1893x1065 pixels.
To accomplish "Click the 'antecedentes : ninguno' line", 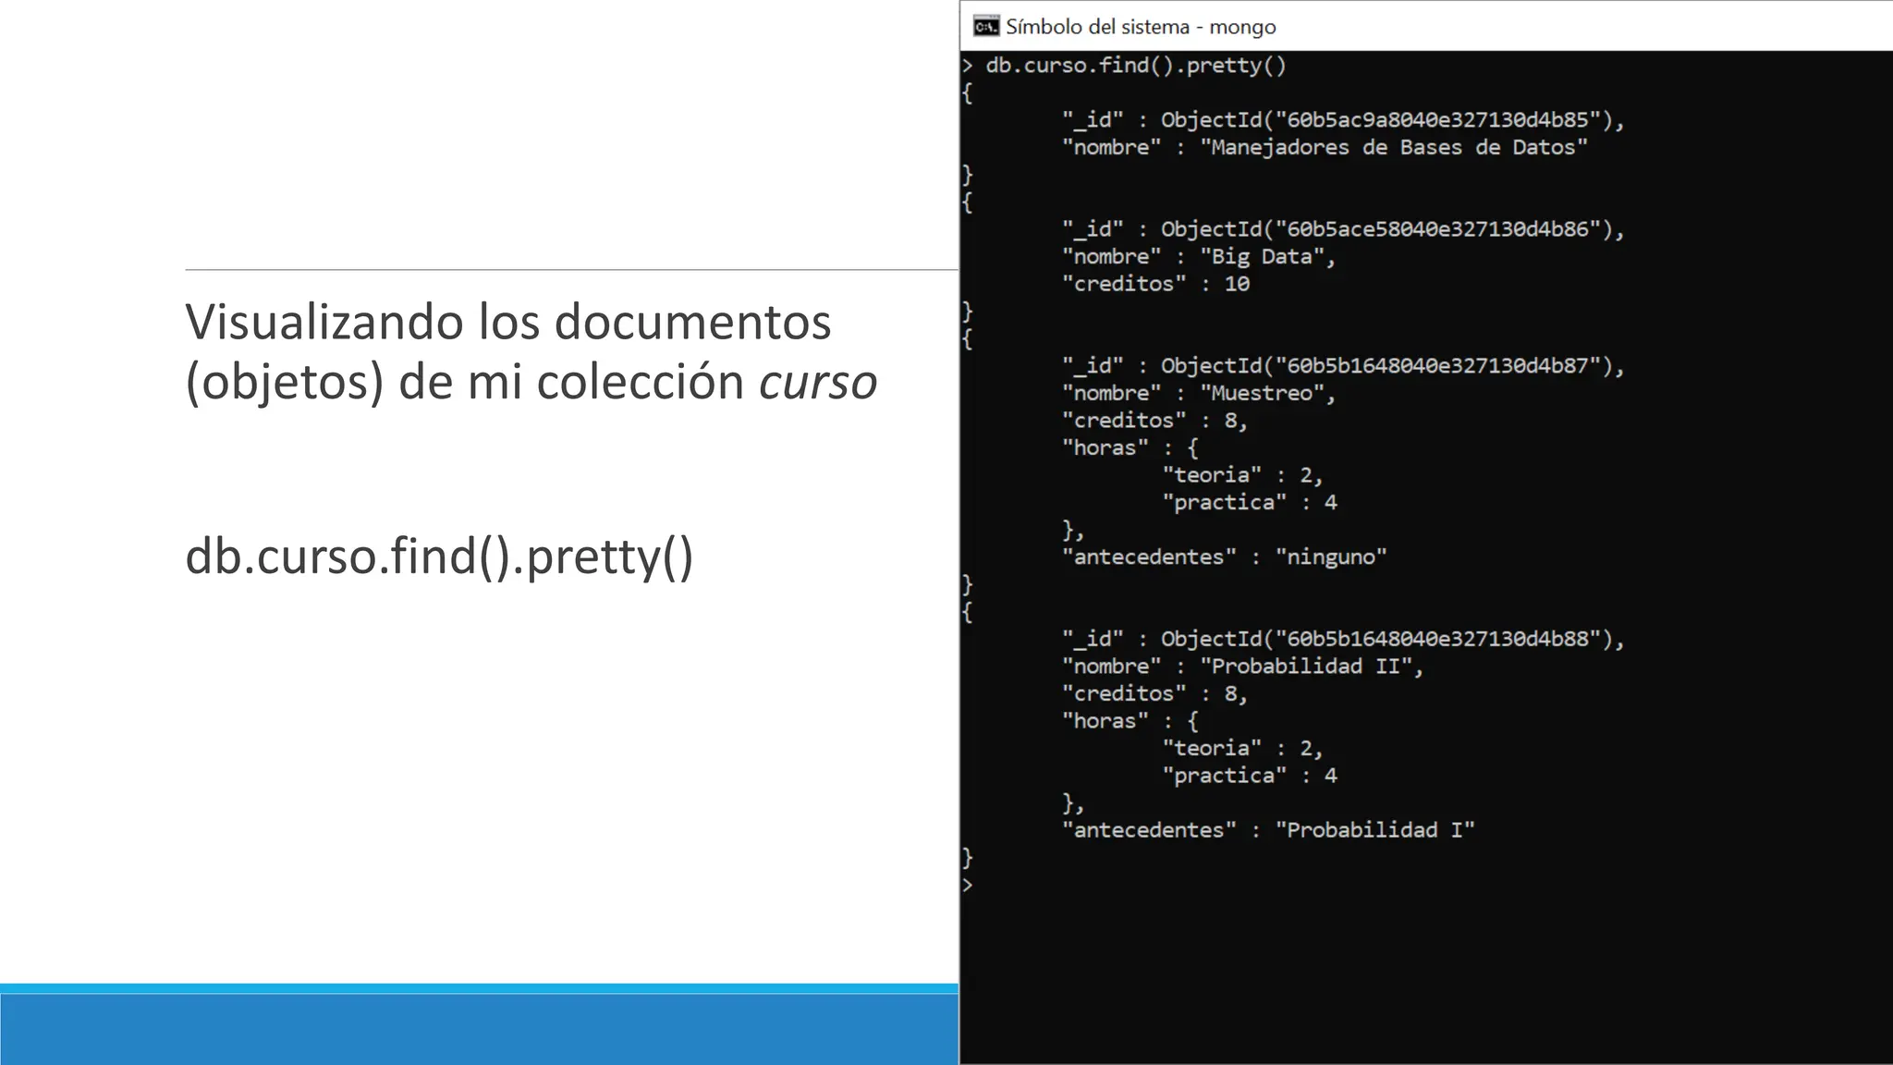I will click(x=1225, y=557).
